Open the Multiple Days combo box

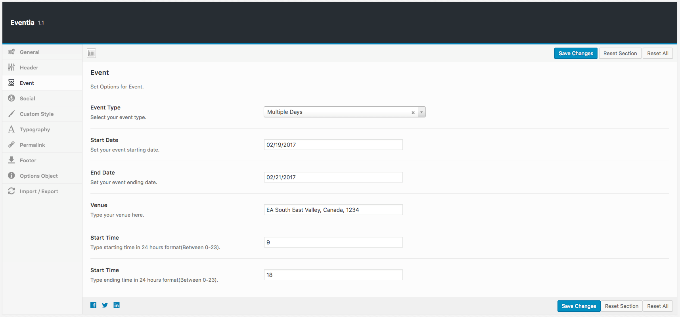[x=337, y=112]
